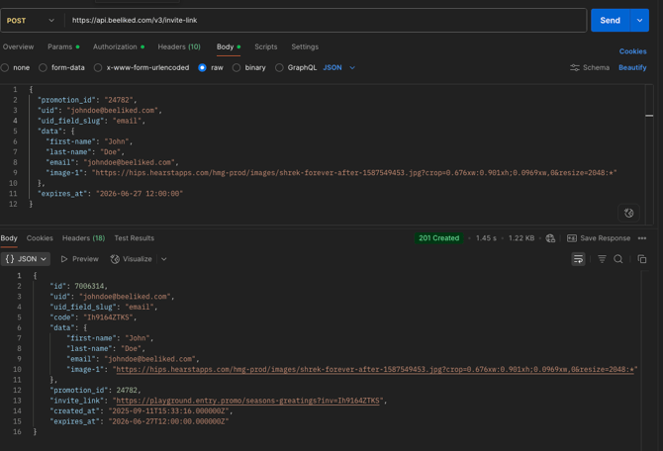Toggle the wrap lines icon
The image size is (663, 451).
coord(578,259)
